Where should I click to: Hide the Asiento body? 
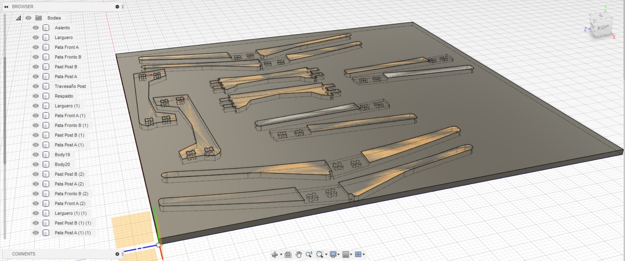(36, 28)
